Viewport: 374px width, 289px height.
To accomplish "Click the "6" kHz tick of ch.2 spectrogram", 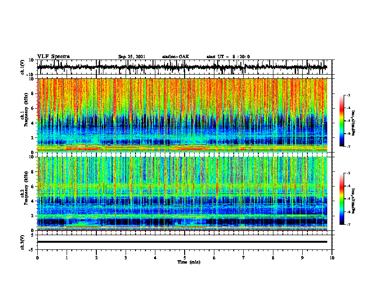I will 33,187.
